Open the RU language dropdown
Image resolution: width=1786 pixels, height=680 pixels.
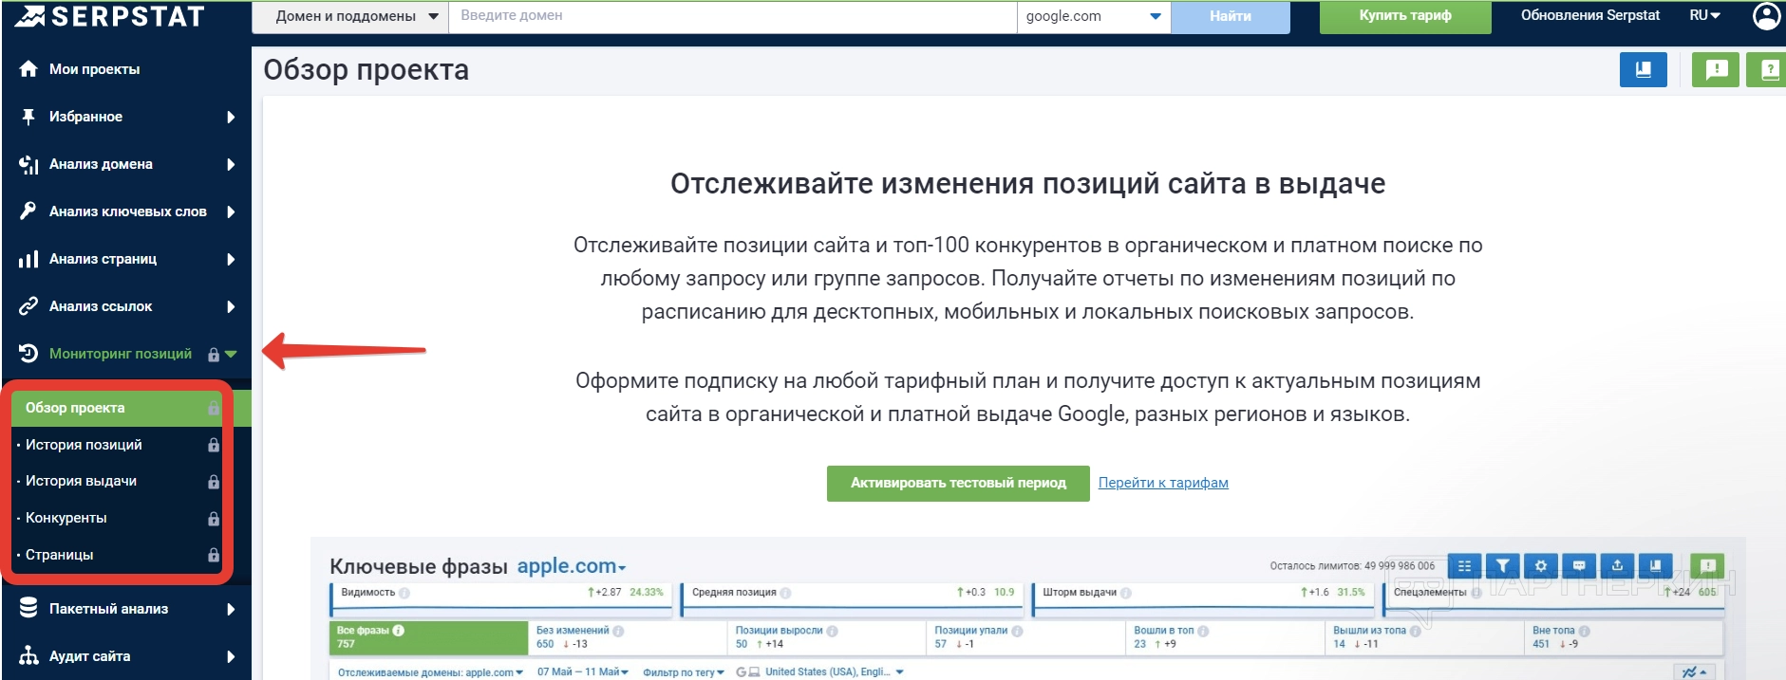coord(1705,15)
